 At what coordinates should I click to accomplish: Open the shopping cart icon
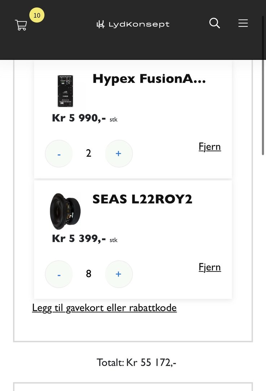click(x=21, y=25)
